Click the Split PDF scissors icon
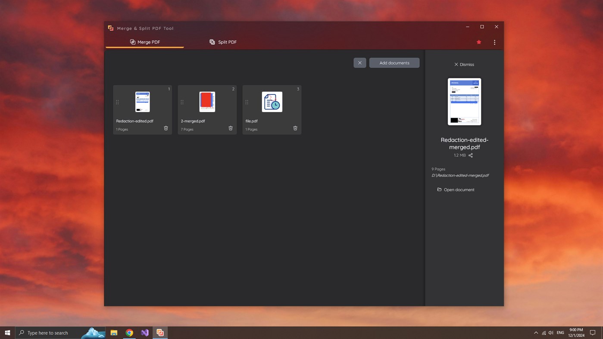The width and height of the screenshot is (603, 339). pos(212,42)
